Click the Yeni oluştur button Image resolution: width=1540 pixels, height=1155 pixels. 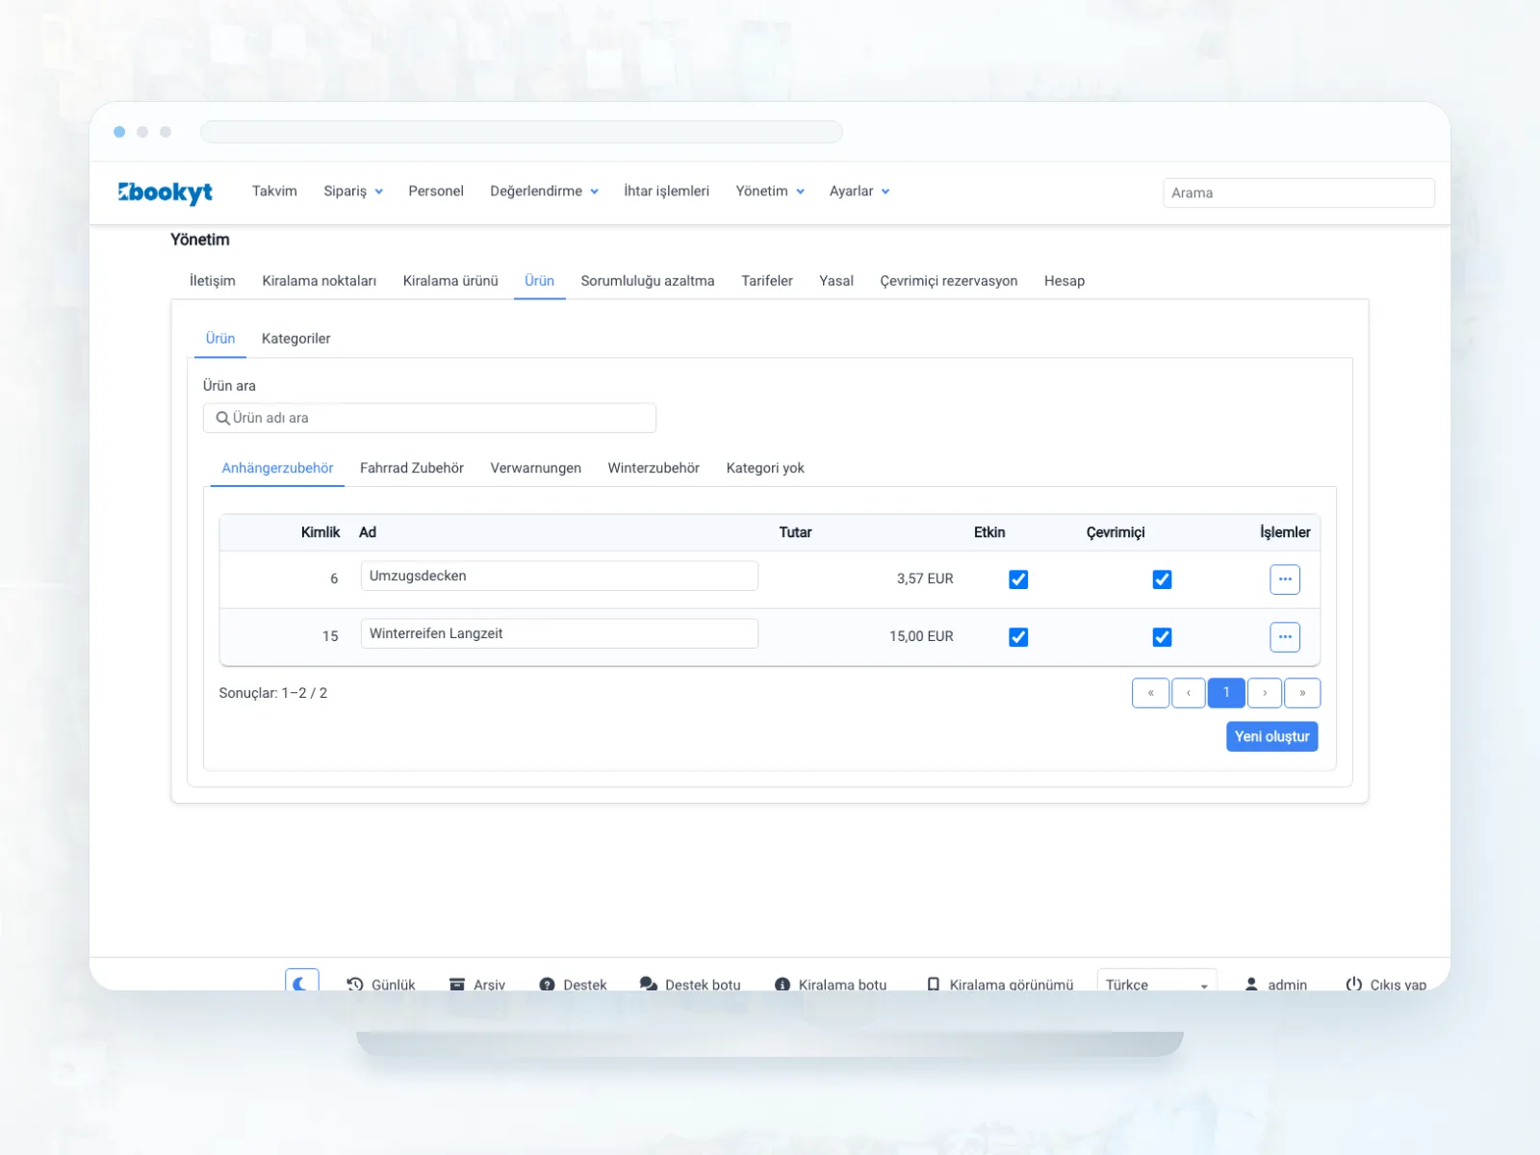tap(1271, 736)
